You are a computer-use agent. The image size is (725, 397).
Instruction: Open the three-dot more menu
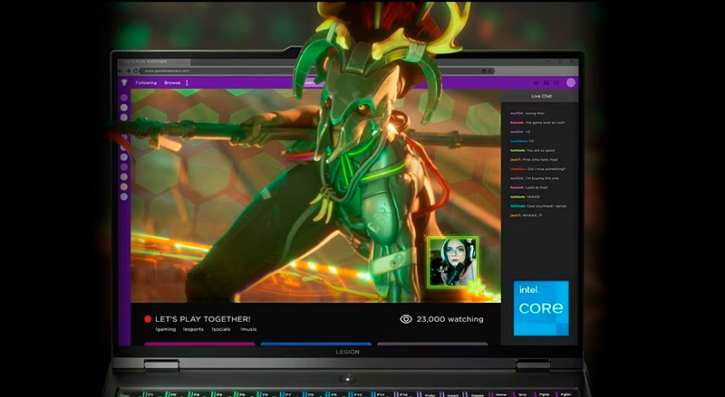tap(187, 82)
